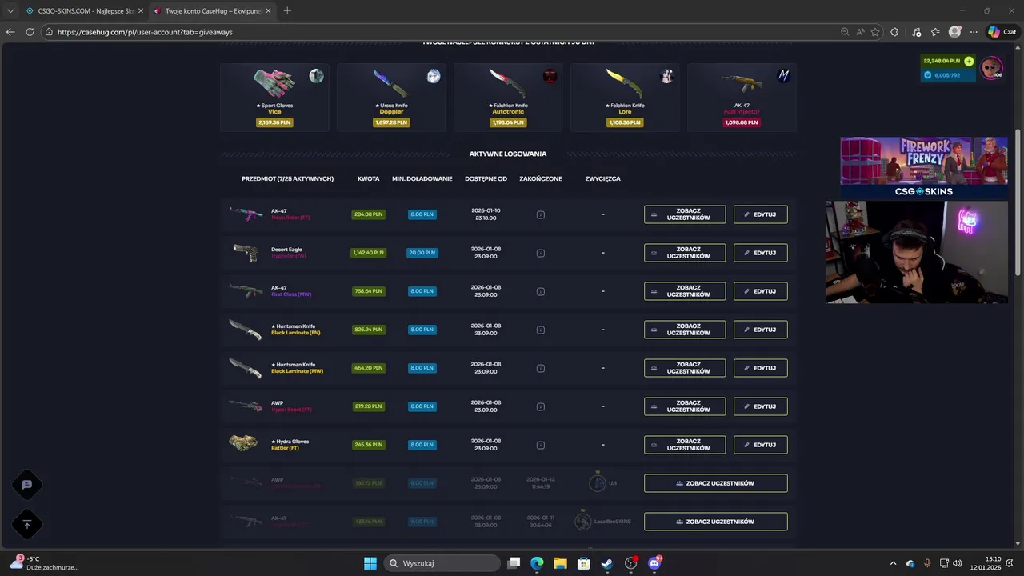The image size is (1024, 576).
Task: Click the browser address bar
Action: (440, 32)
